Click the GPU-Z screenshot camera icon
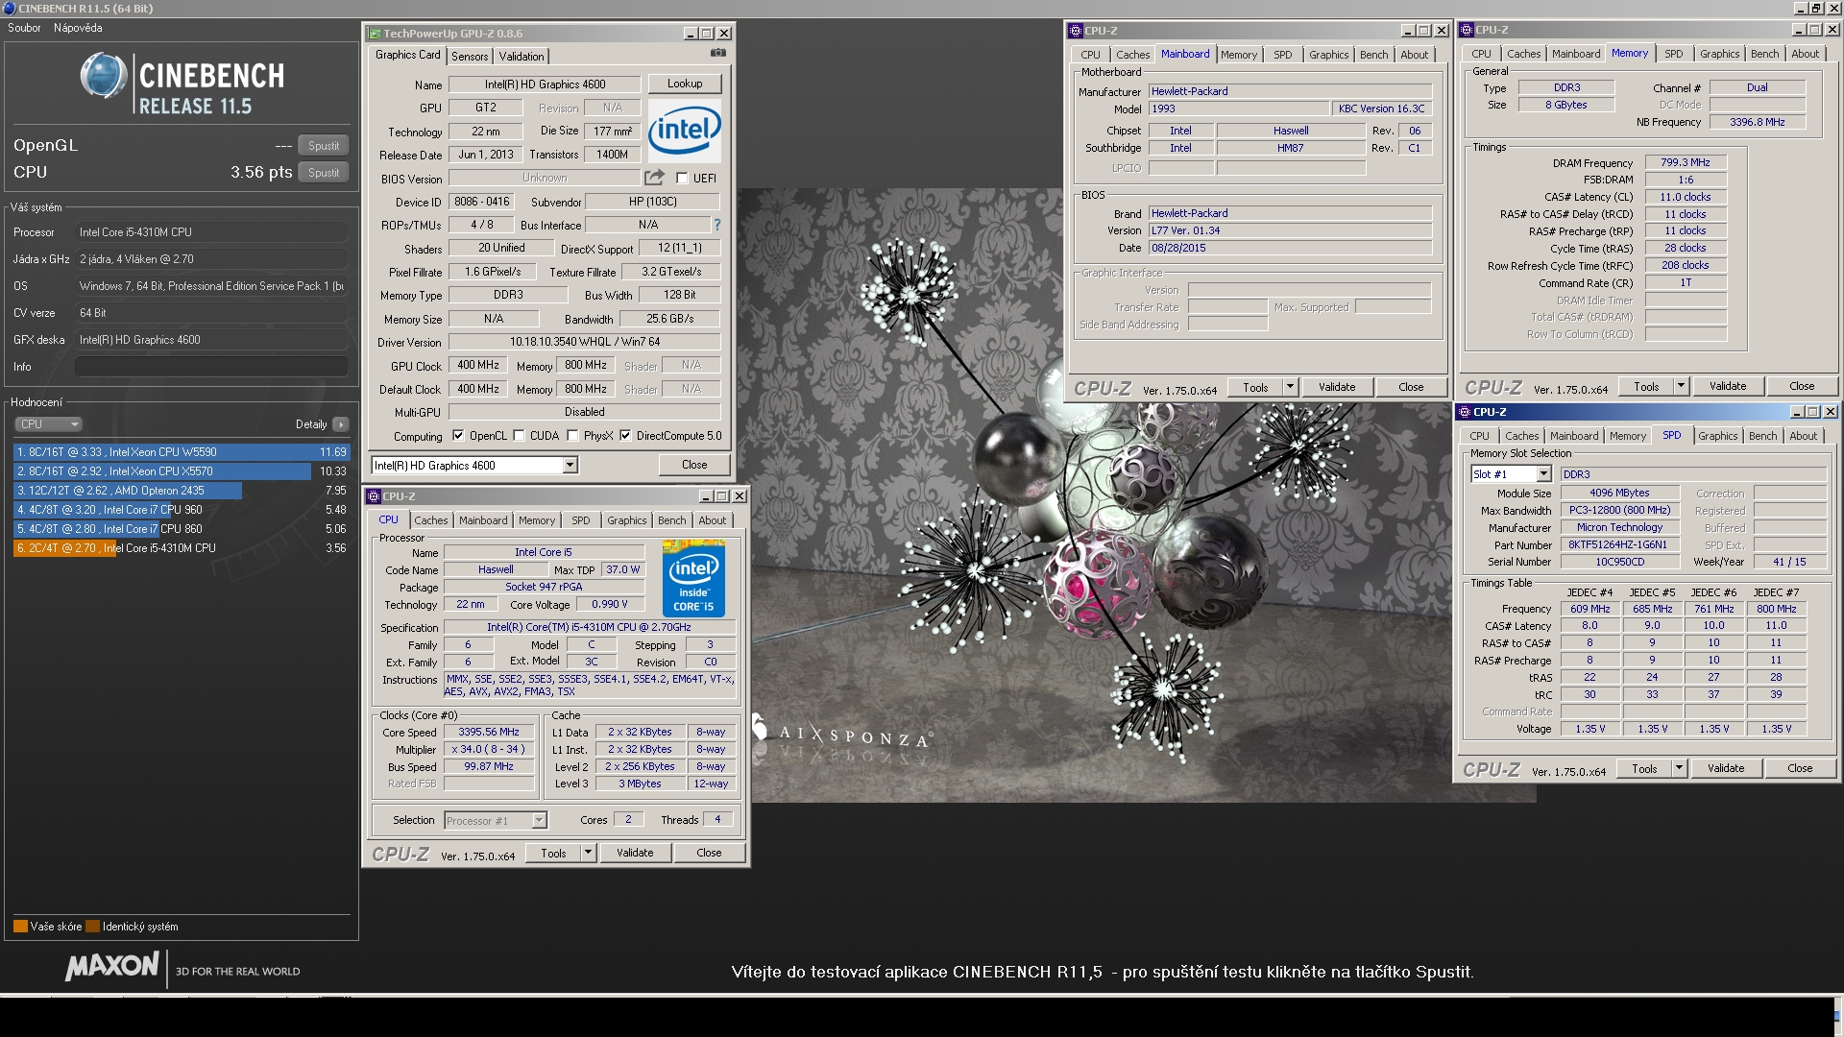This screenshot has height=1037, width=1844. pos(717,54)
